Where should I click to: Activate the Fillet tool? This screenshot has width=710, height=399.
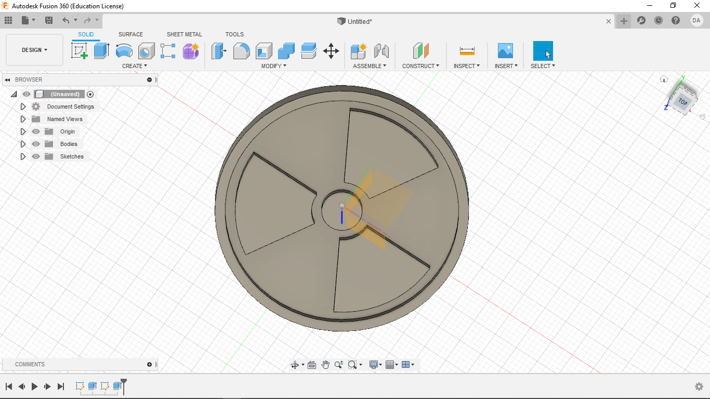coord(241,51)
